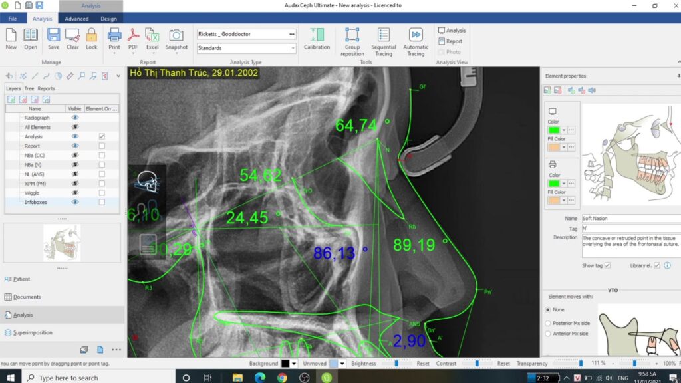Switch to the Advanced ribbon tab
681x383 pixels.
pos(76,19)
